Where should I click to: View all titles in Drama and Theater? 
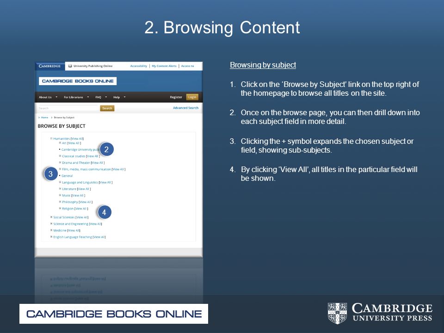pyautogui.click(x=98, y=162)
